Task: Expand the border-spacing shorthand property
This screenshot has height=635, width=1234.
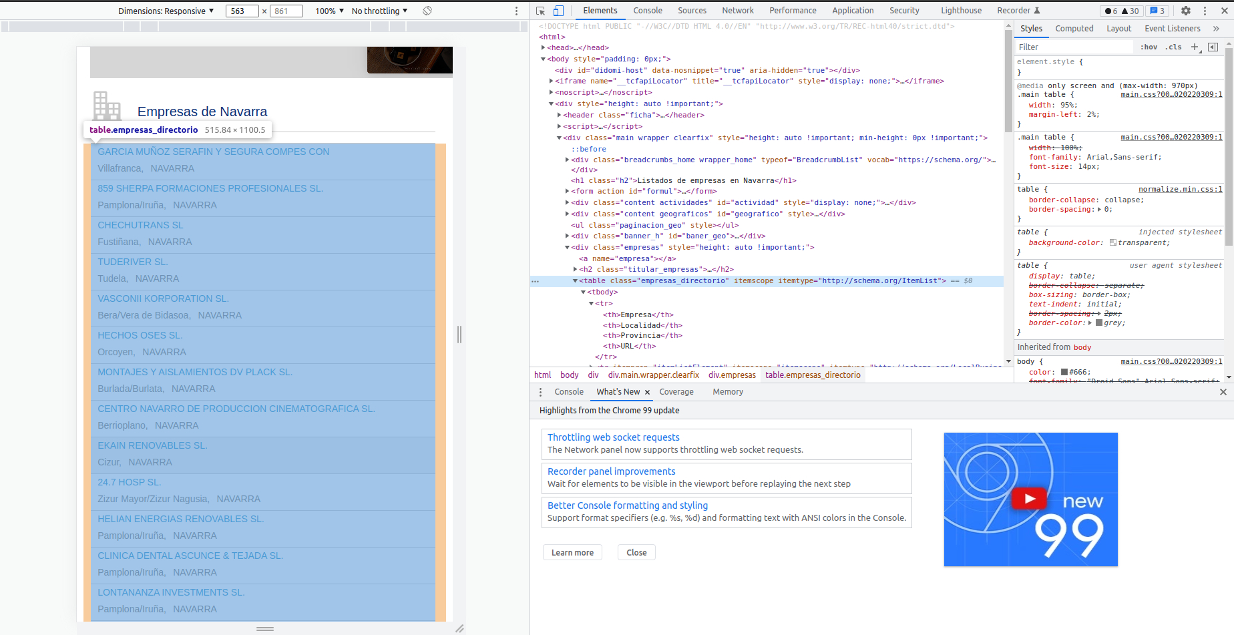Action: click(1100, 210)
